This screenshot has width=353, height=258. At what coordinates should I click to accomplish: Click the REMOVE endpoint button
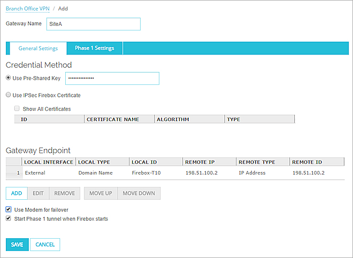tap(64, 193)
